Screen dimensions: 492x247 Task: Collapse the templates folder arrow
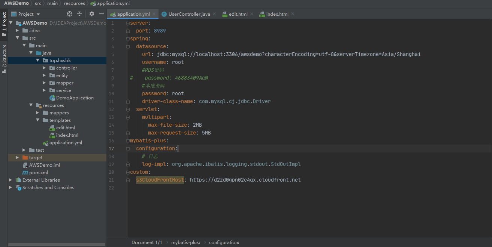(x=38, y=120)
